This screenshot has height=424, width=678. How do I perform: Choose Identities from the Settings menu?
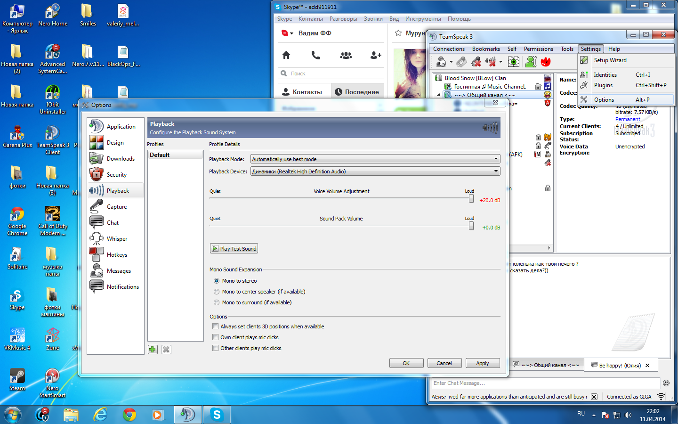626,75
